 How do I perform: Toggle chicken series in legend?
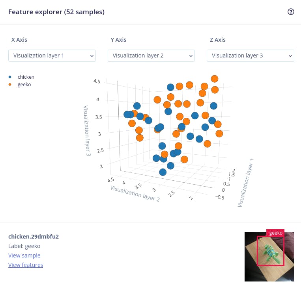tap(26, 77)
